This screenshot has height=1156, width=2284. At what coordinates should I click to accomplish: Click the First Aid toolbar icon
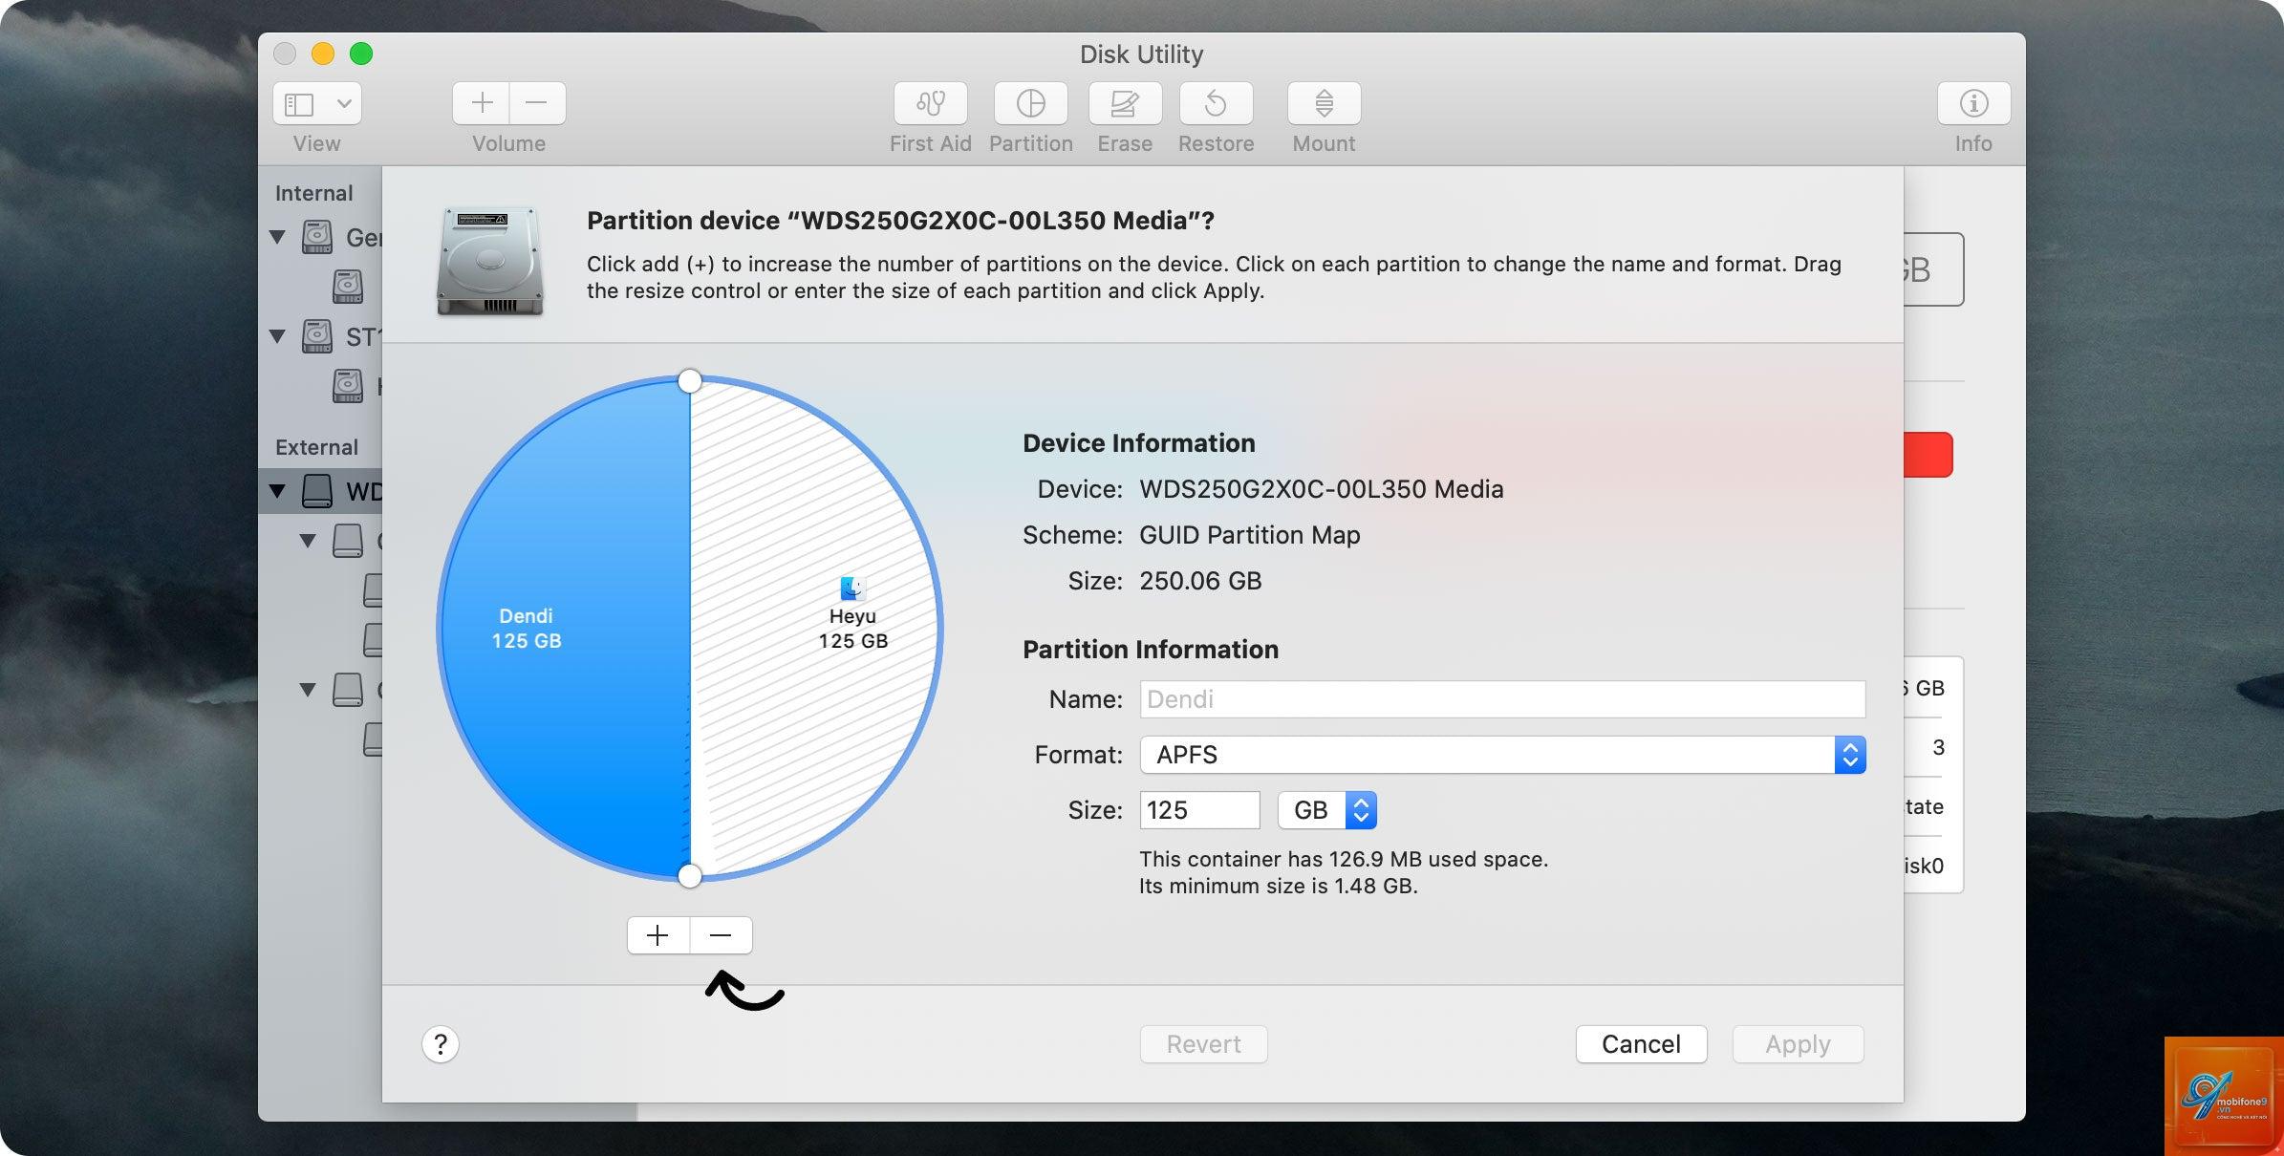pos(930,103)
